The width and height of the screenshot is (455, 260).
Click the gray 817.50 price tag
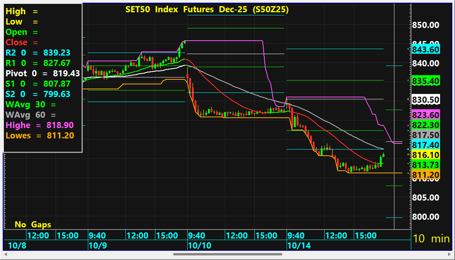(x=425, y=135)
